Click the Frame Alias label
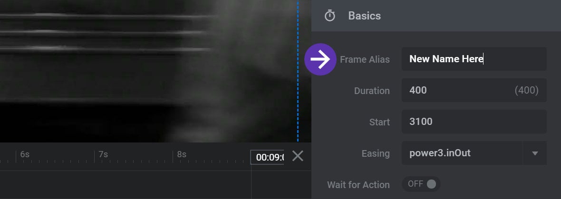Viewport: 561px width, 199px height. 365,59
